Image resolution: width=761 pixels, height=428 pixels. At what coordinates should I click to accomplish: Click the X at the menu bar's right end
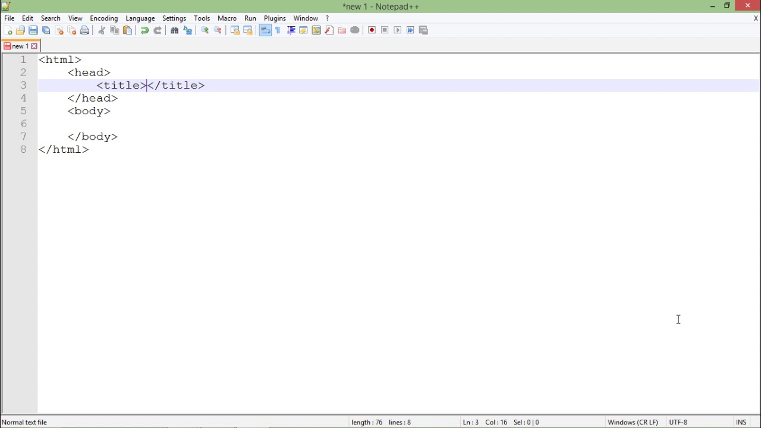(756, 18)
